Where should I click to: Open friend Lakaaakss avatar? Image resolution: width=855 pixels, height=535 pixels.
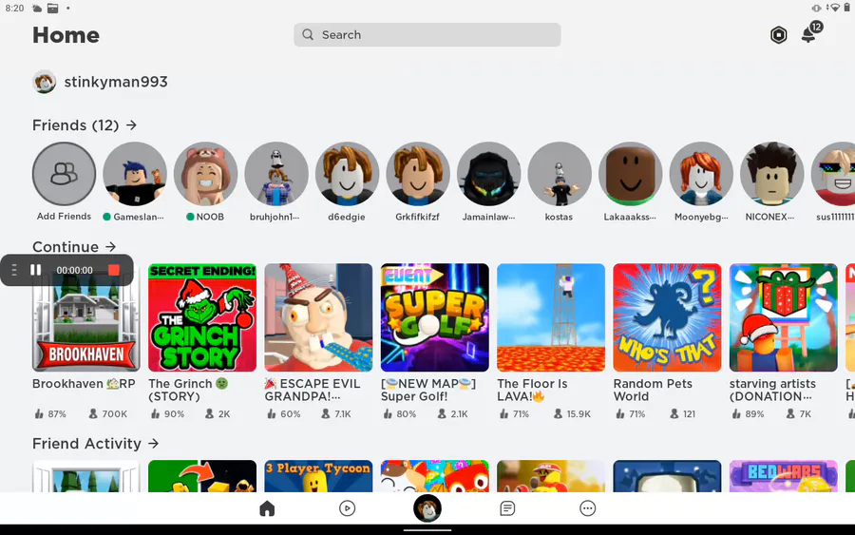(631, 174)
